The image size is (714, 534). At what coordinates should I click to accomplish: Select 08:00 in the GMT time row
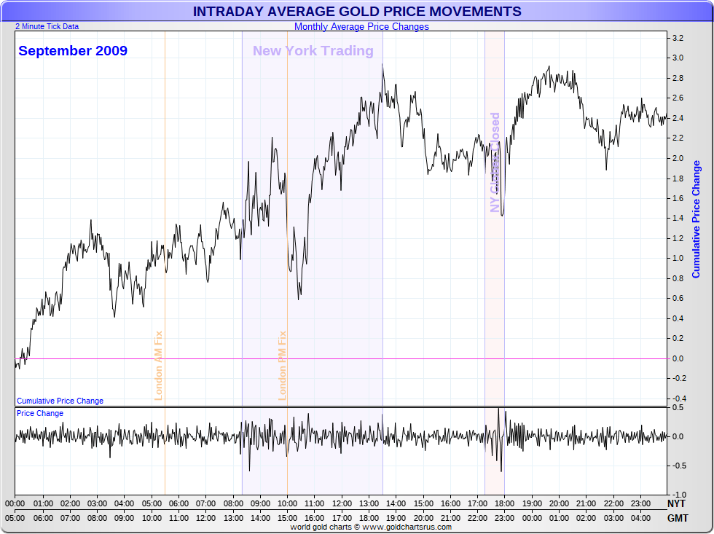[97, 518]
